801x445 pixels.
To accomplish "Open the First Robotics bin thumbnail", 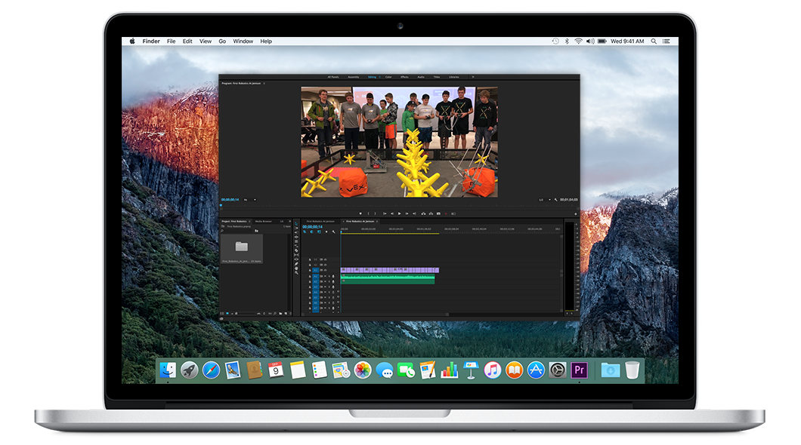I will coord(242,247).
